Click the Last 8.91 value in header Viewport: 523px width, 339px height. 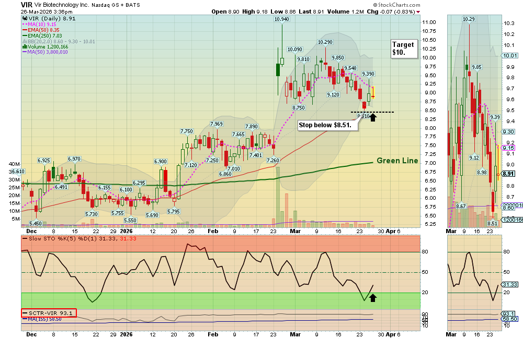(x=312, y=11)
